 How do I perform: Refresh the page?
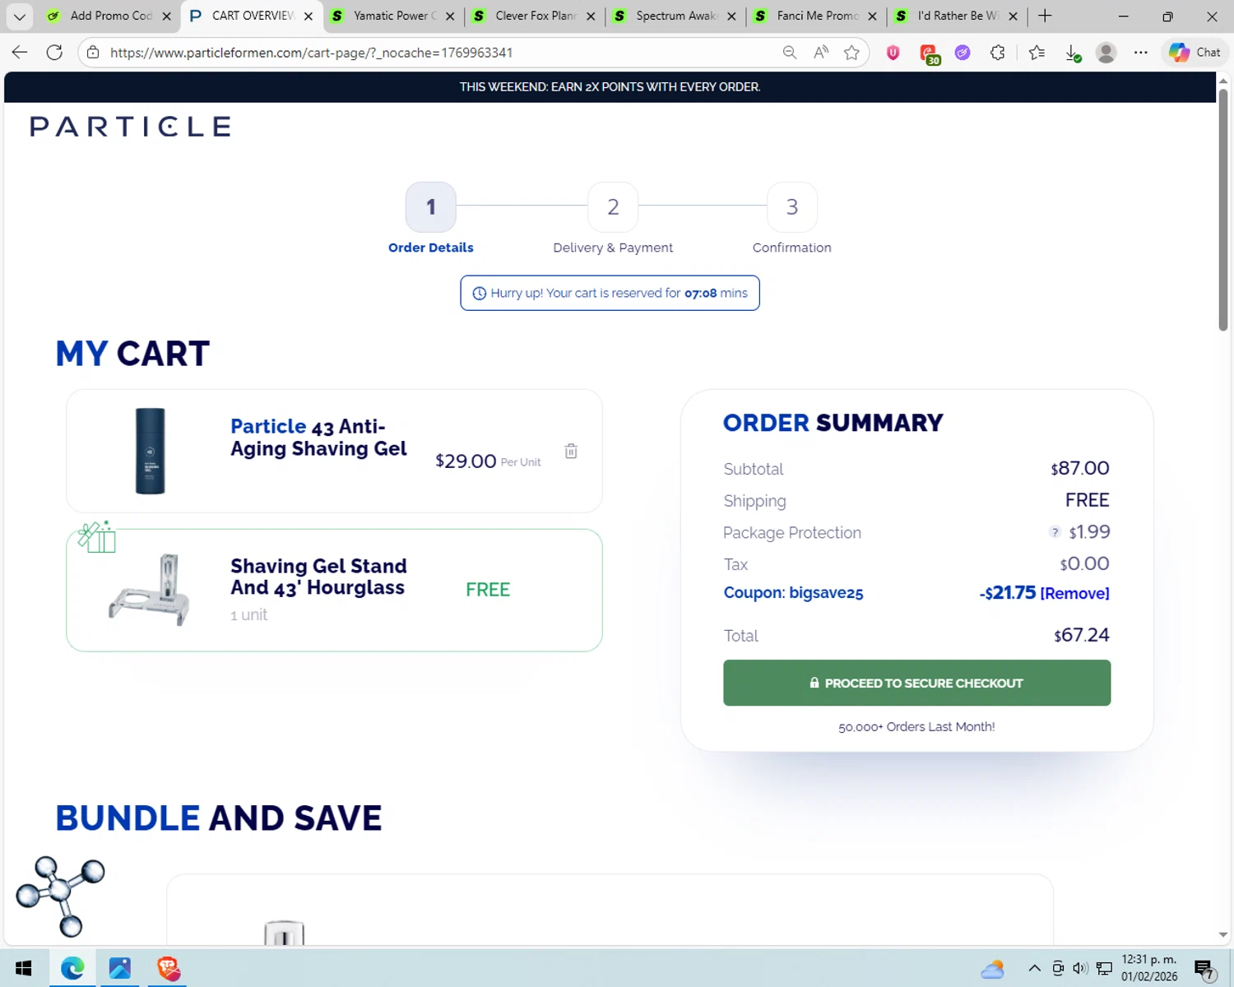pos(54,53)
